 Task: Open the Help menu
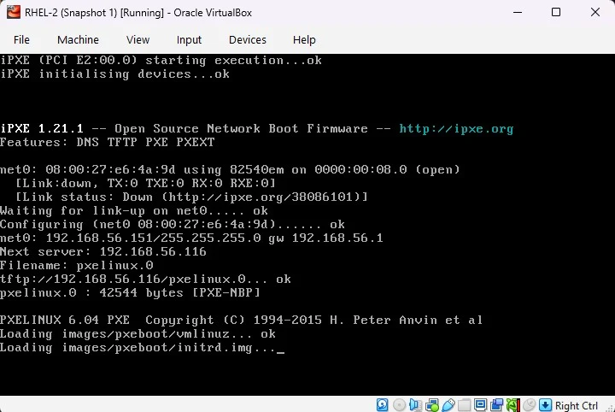pyautogui.click(x=304, y=39)
